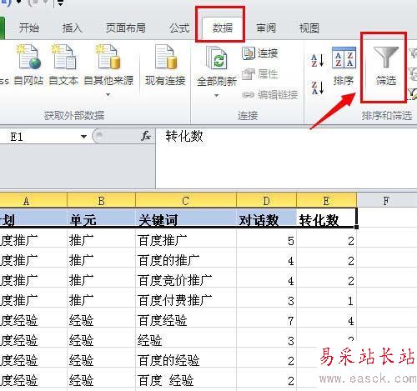
Task: Switch to the 公式 tab
Action: [x=179, y=28]
